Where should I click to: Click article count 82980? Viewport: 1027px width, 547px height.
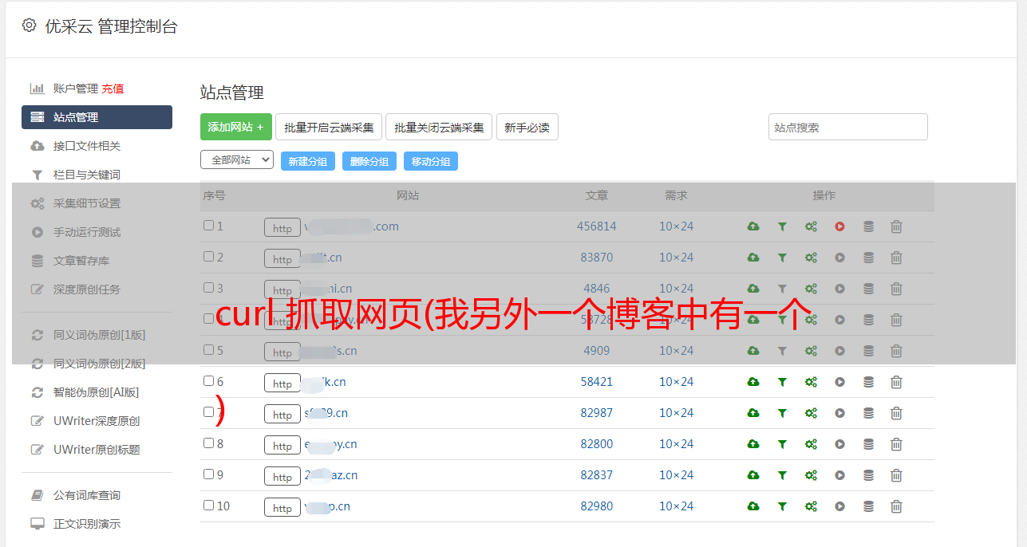[x=597, y=506]
